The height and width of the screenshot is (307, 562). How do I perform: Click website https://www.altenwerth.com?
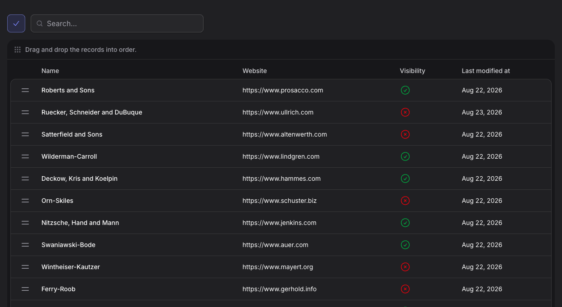(285, 134)
